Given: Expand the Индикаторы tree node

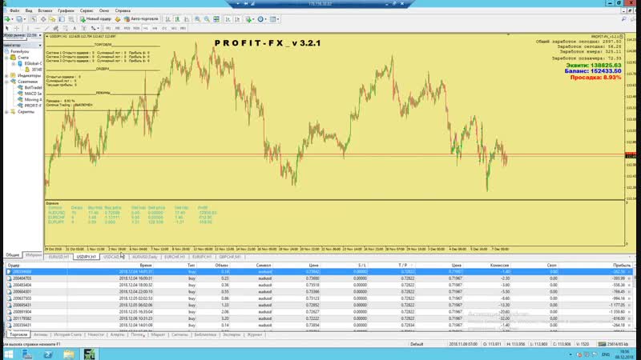Looking at the screenshot, I should point(6,75).
